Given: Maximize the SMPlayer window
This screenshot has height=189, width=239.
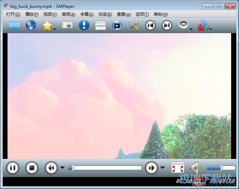Looking at the screenshot, I should [219, 6].
